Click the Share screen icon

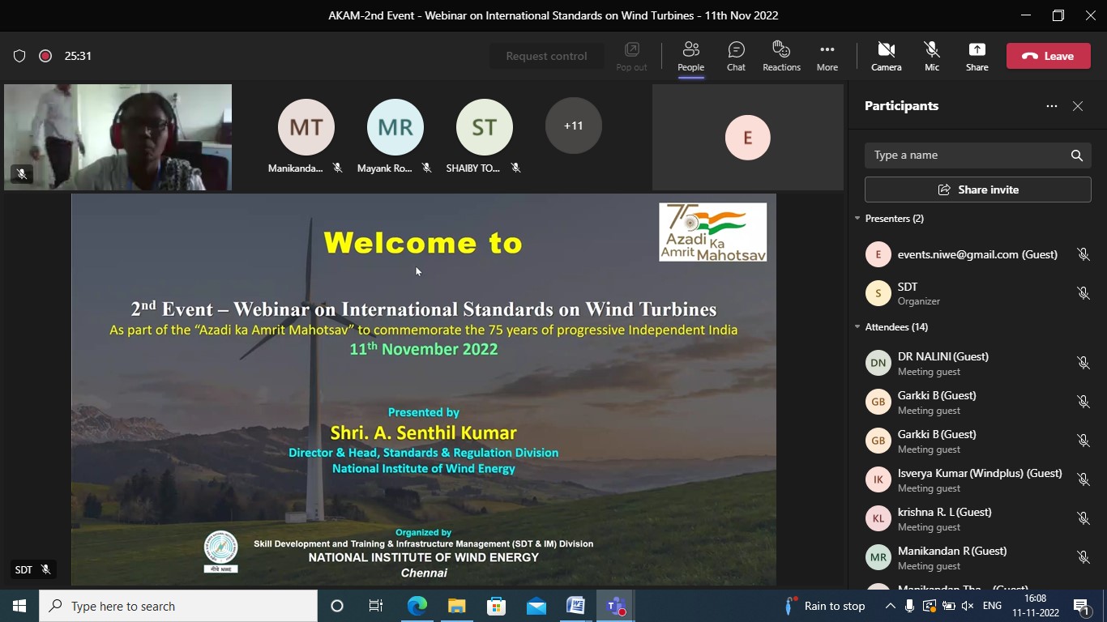click(977, 56)
